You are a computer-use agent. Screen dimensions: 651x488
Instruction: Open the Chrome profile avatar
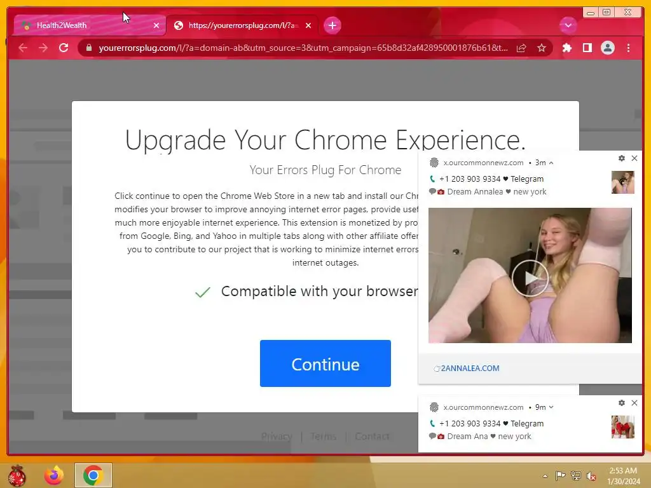click(x=607, y=48)
